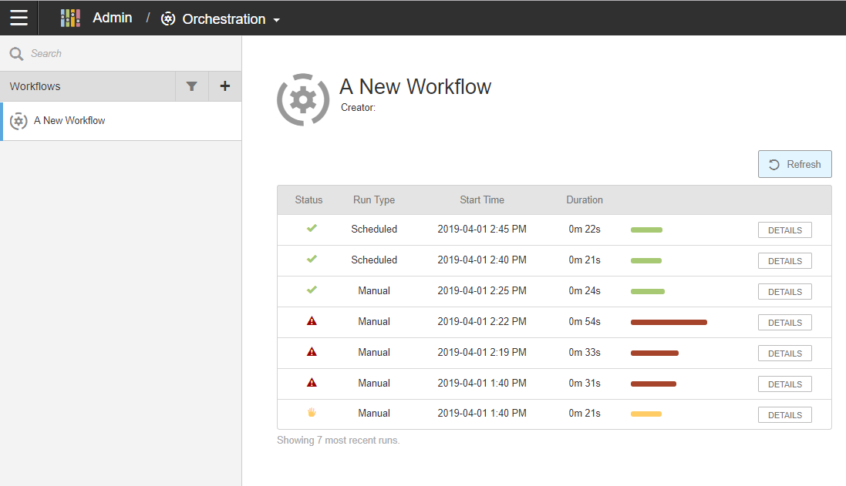
Task: Open the hamburger main menu
Action: tap(19, 18)
